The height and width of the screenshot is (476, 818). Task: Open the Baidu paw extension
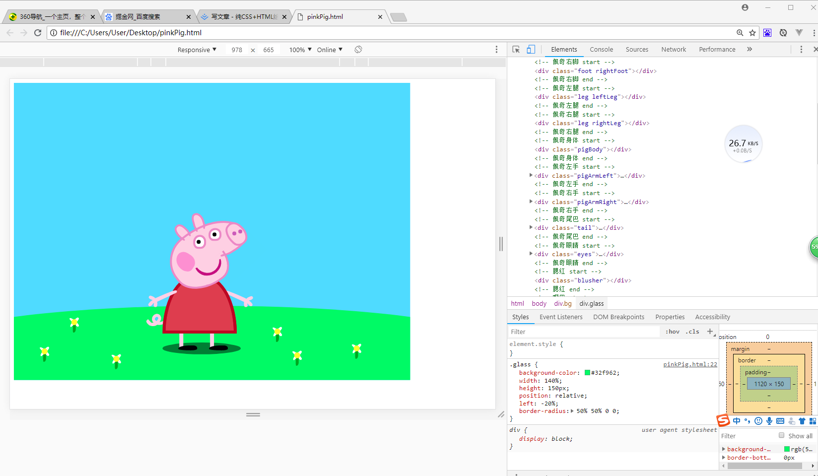pyautogui.click(x=767, y=33)
